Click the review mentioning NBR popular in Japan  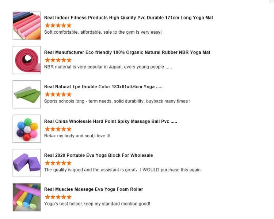pyautogui.click(x=108, y=67)
